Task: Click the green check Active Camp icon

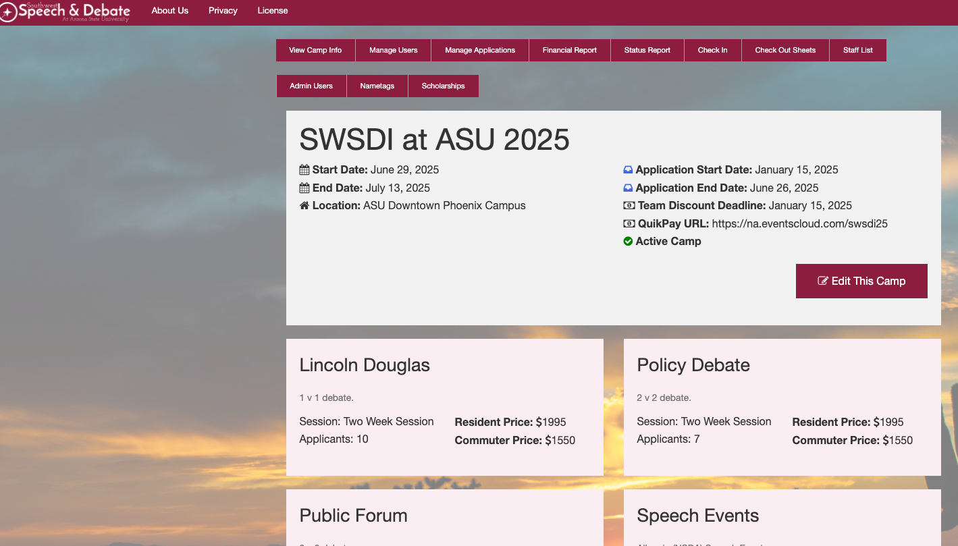Action: [628, 242]
